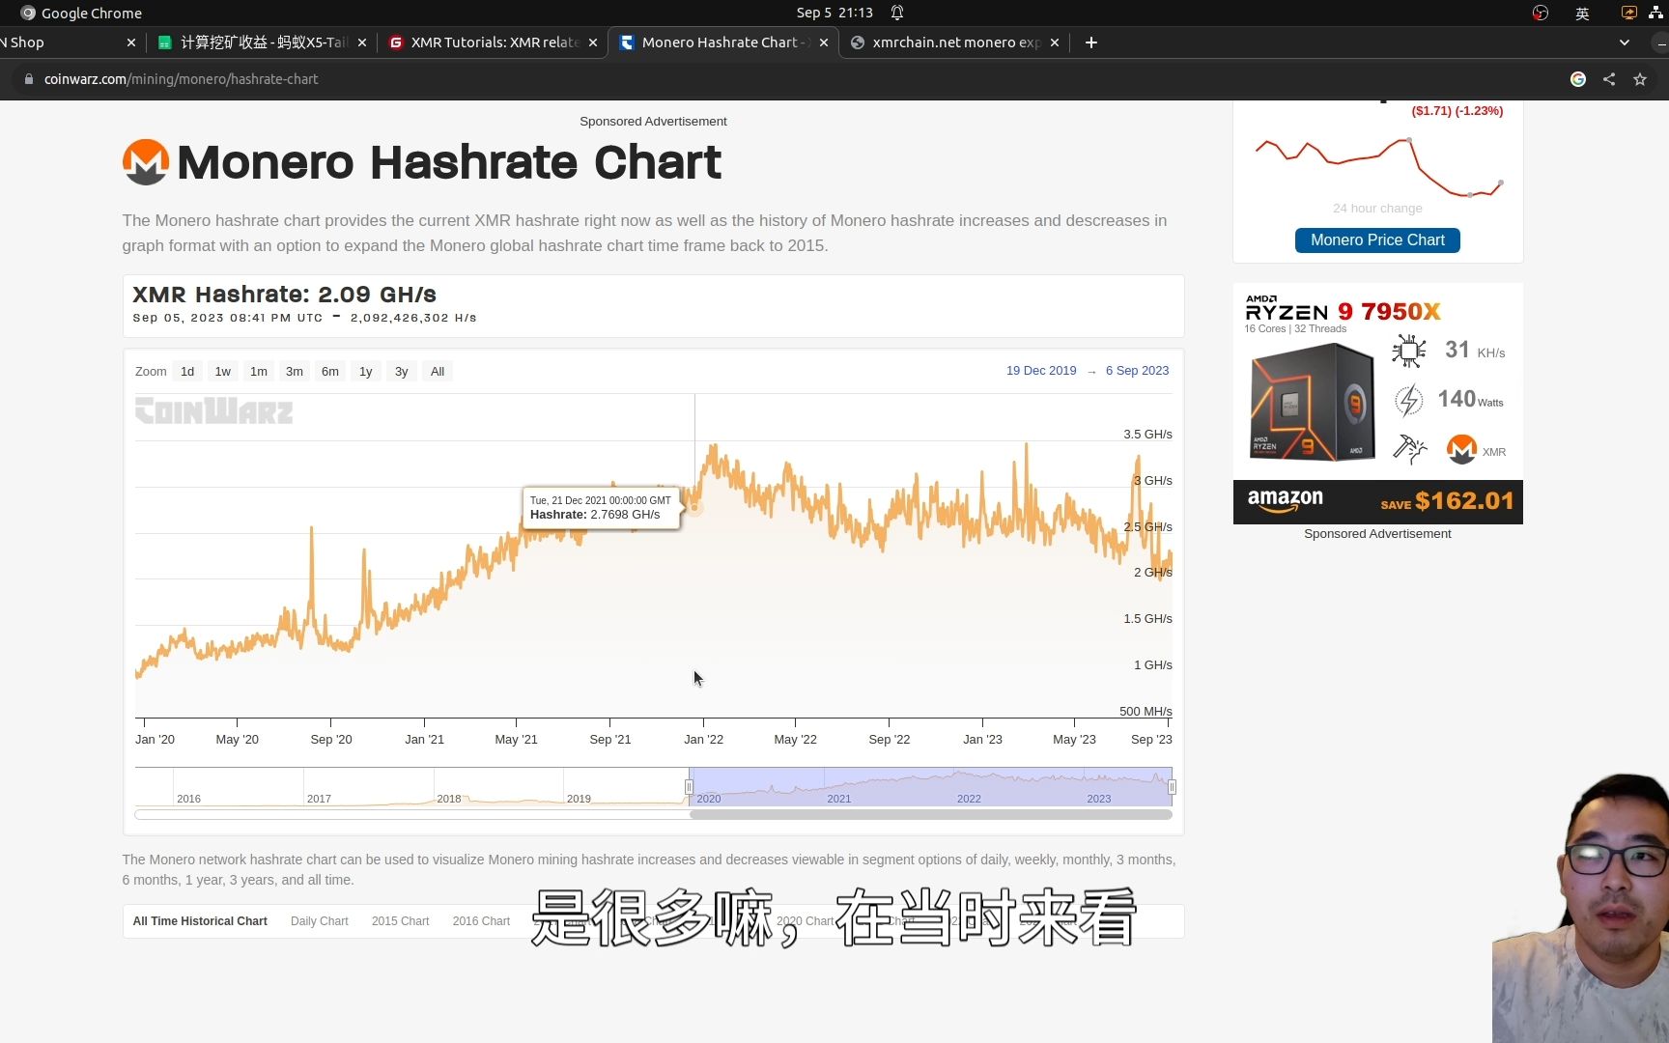The image size is (1669, 1043).
Task: Click the 2017 region in the navigator
Action: point(368,787)
